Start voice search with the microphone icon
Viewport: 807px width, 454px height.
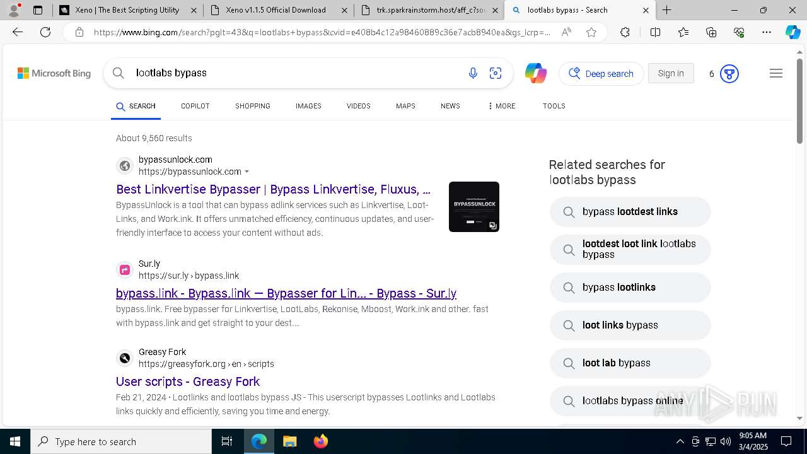[473, 73]
